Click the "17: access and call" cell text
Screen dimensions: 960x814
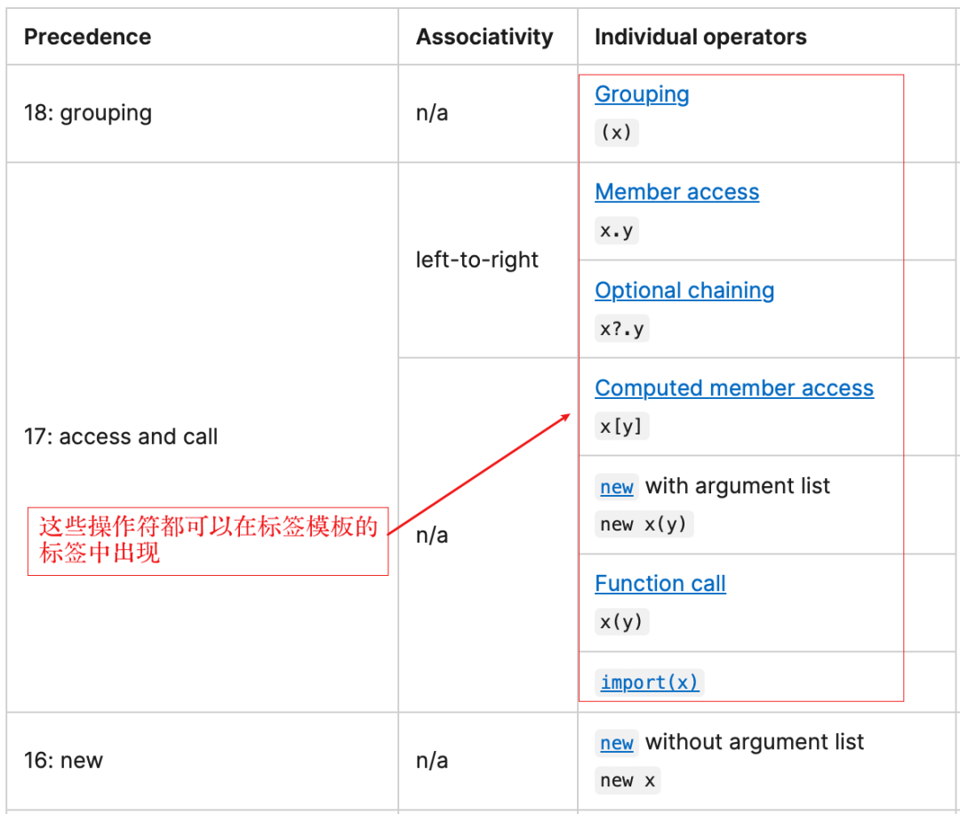click(121, 437)
